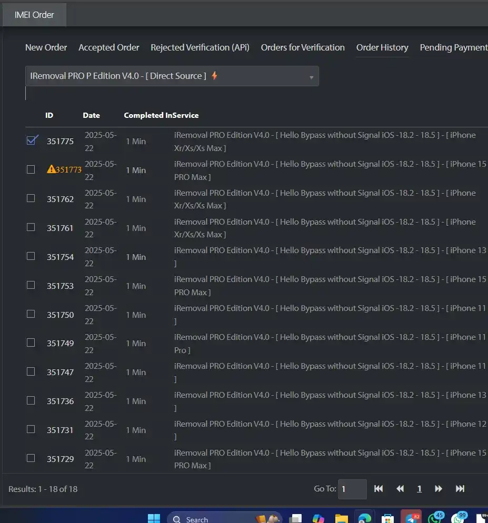The width and height of the screenshot is (488, 523).
Task: Tick the checkbox for order 351747
Action: click(x=31, y=372)
